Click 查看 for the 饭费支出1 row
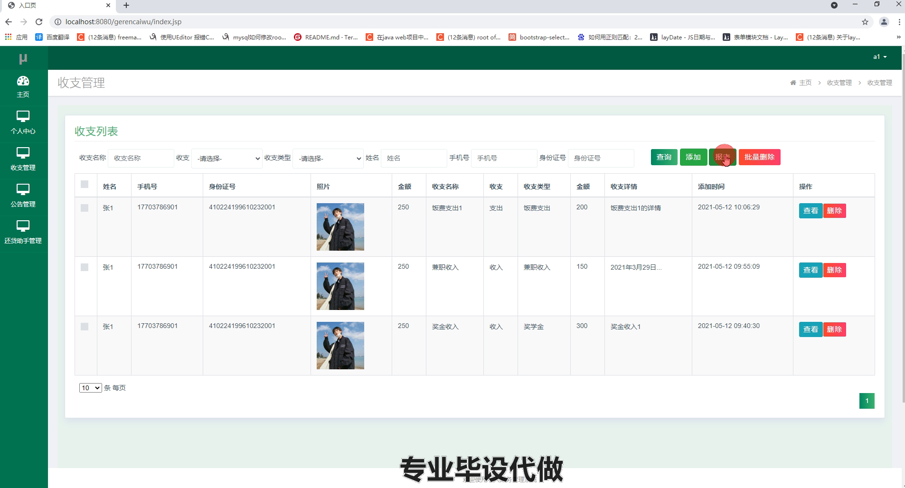 coord(811,211)
